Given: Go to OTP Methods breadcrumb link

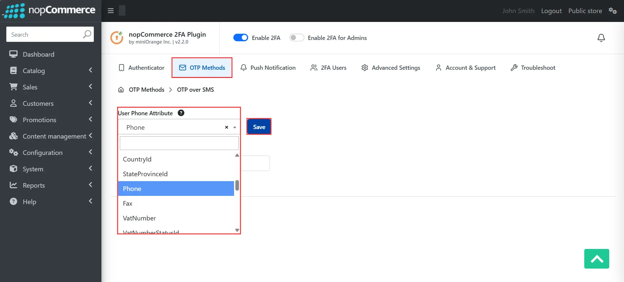Looking at the screenshot, I should pyautogui.click(x=146, y=90).
